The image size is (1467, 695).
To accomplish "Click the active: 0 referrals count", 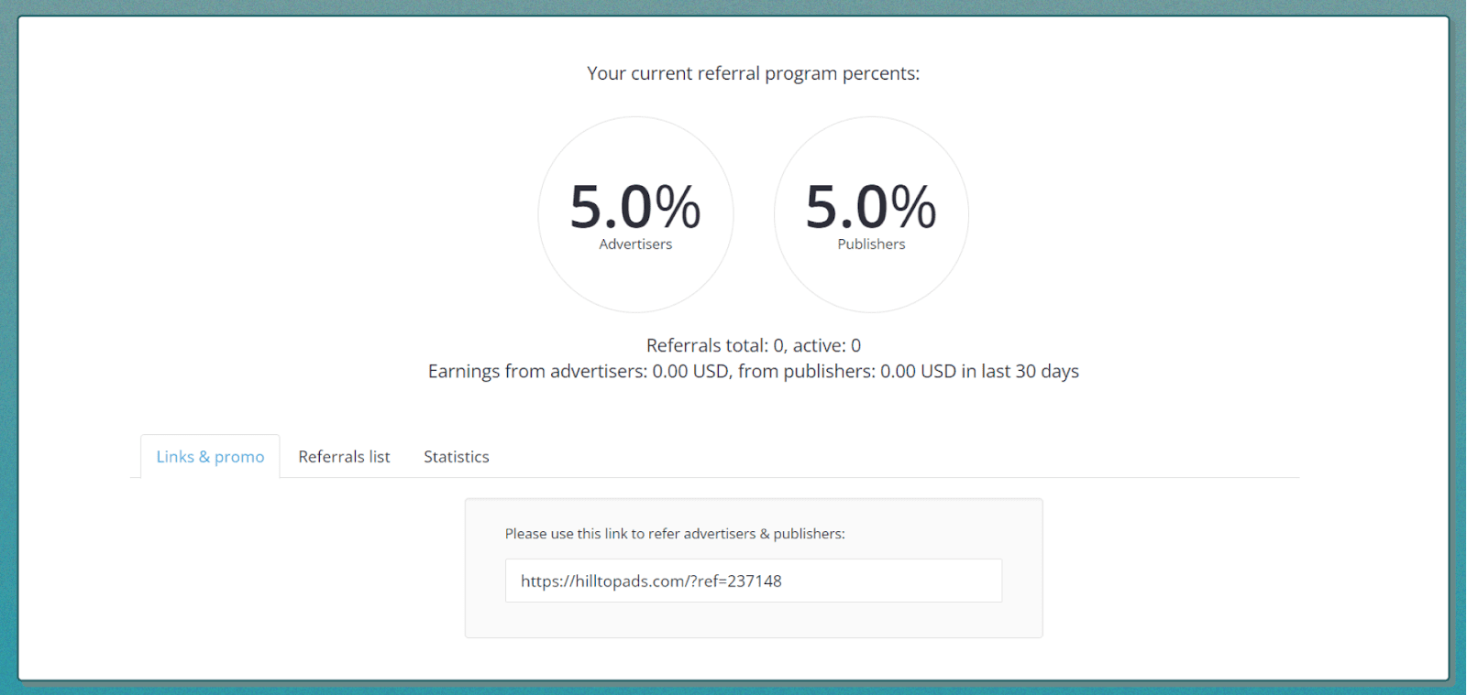I will [x=827, y=345].
